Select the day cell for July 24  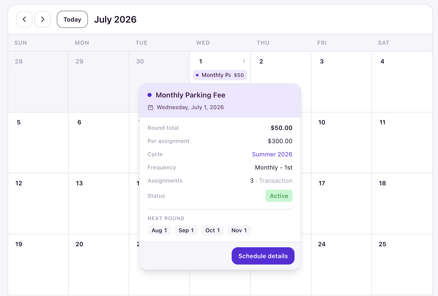coord(341,265)
